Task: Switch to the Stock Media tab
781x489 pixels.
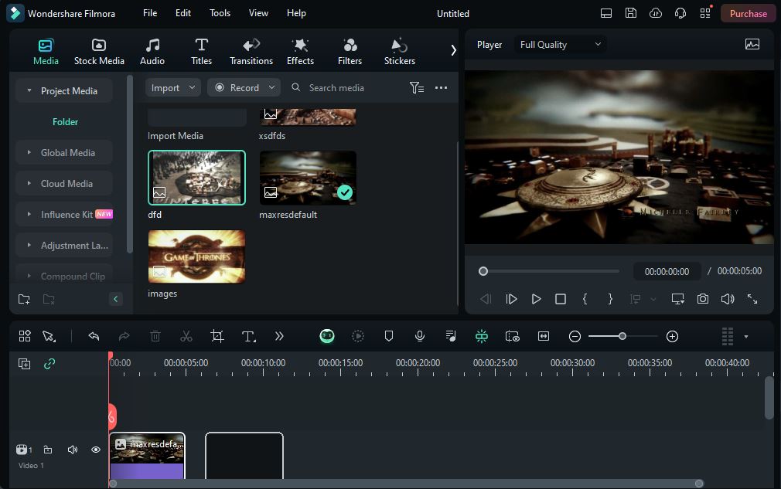Action: pyautogui.click(x=99, y=50)
